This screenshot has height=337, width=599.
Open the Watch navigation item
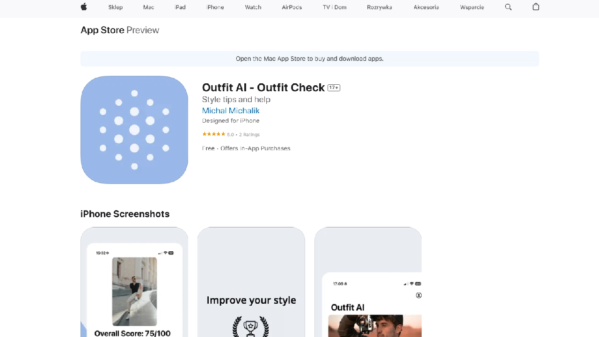pos(253,7)
